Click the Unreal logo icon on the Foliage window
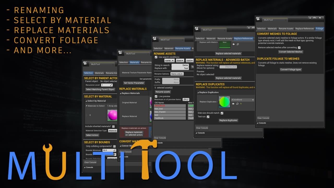This screenshot has width=334, height=188. pos(258,19)
